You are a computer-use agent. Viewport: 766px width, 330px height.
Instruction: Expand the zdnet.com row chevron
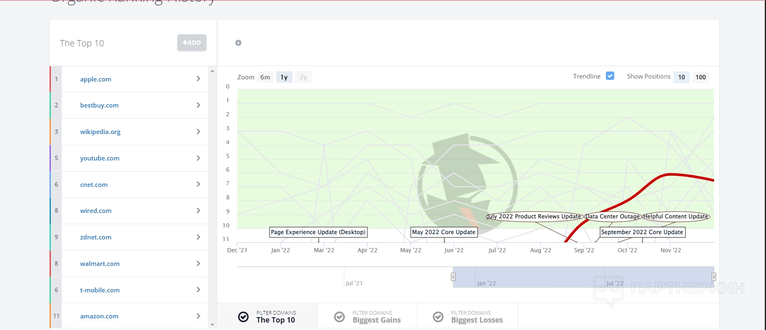click(199, 237)
